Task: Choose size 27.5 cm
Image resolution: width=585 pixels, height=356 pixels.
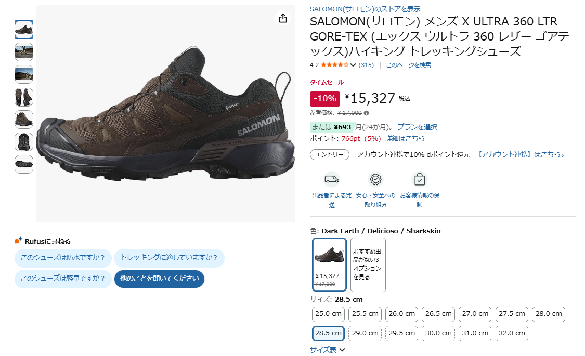Action: 512,314
